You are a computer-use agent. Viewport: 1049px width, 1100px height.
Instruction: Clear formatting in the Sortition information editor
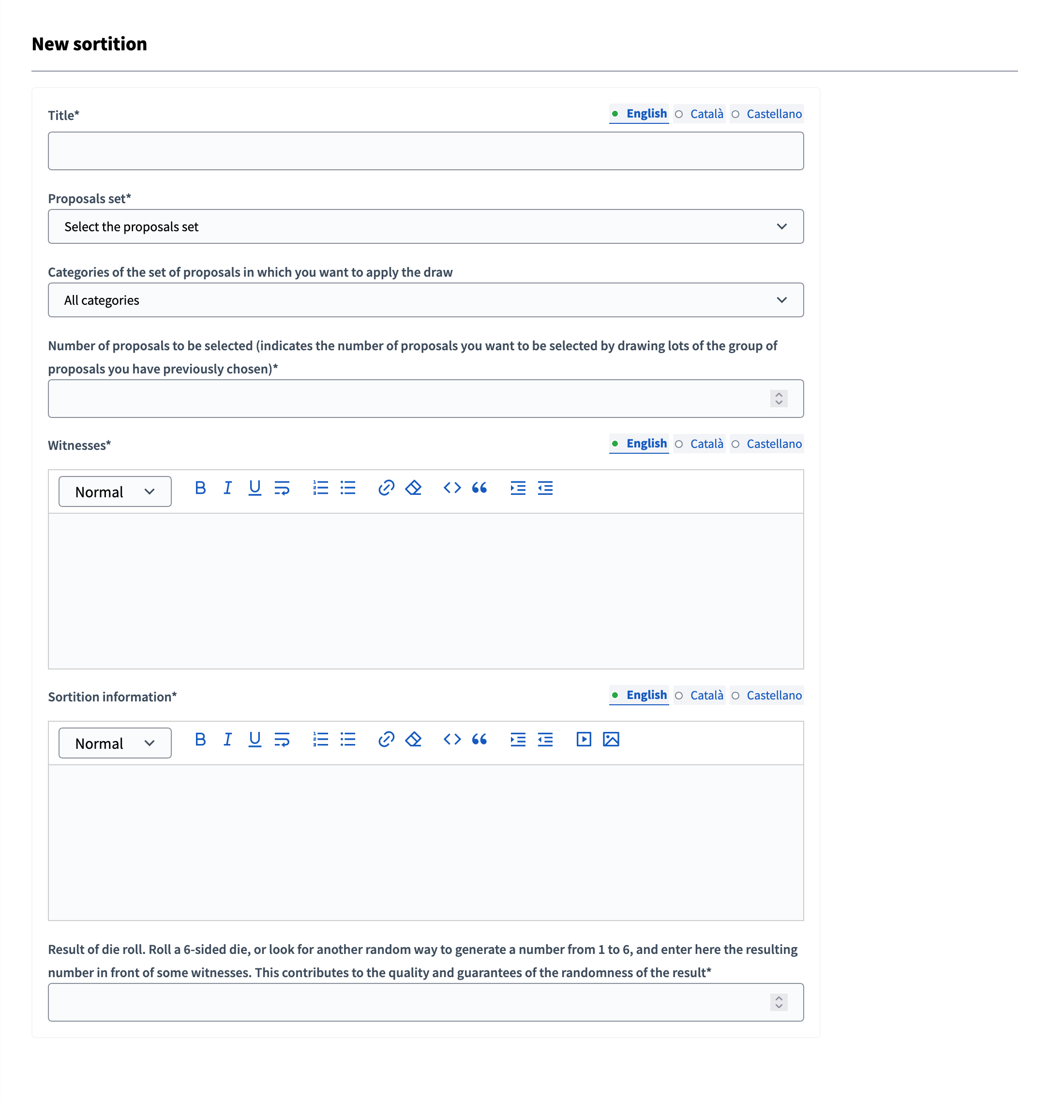pos(413,739)
